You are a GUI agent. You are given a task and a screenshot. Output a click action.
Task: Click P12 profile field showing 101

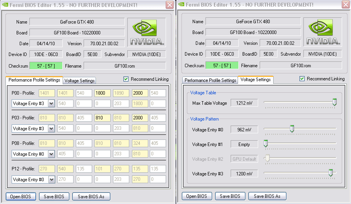103,169
